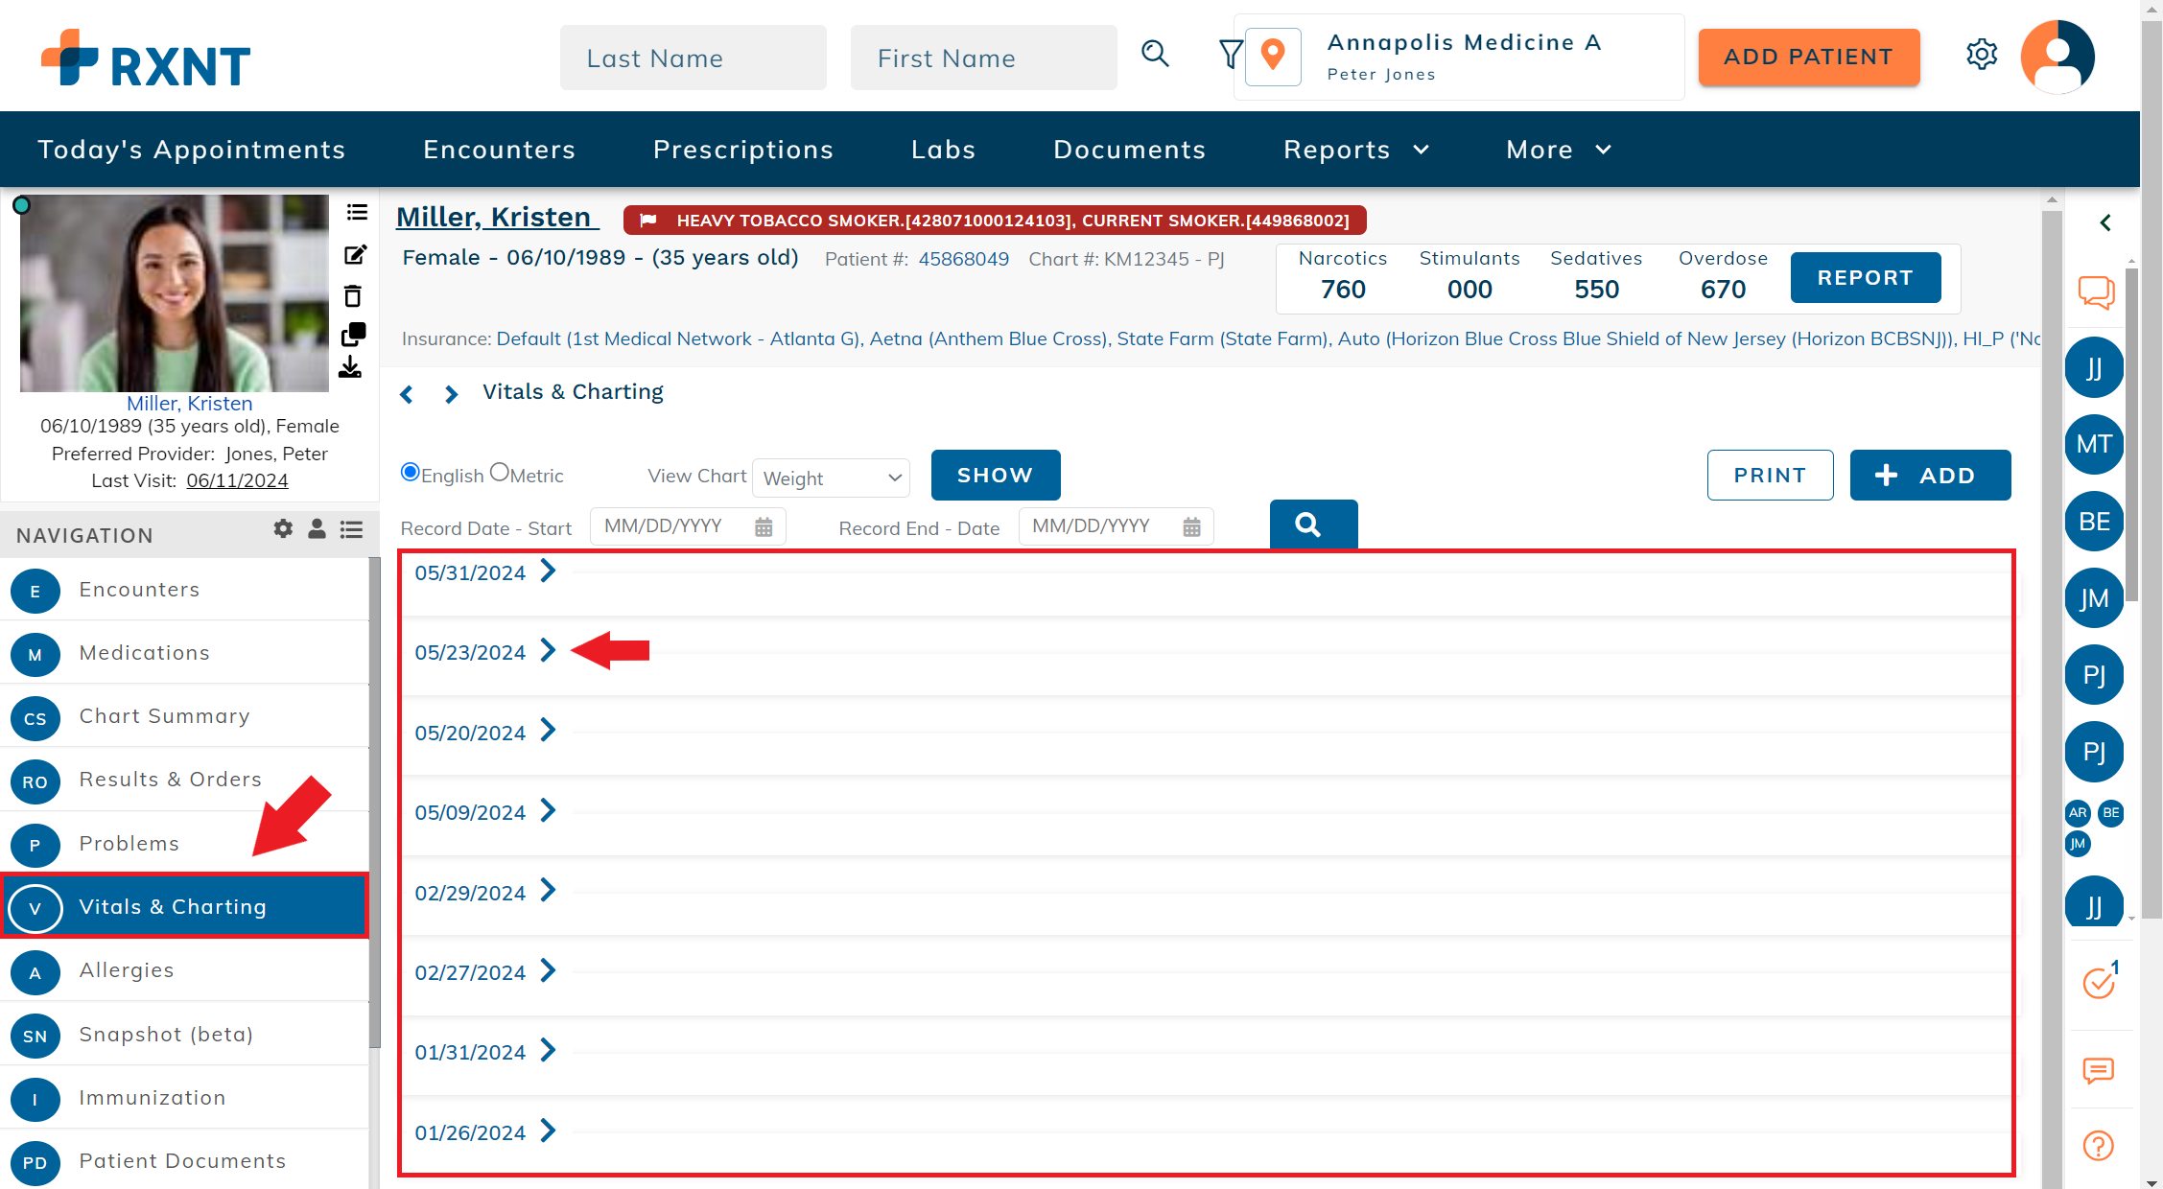Open settings gear in top bar
The image size is (2163, 1189).
coord(1981,55)
